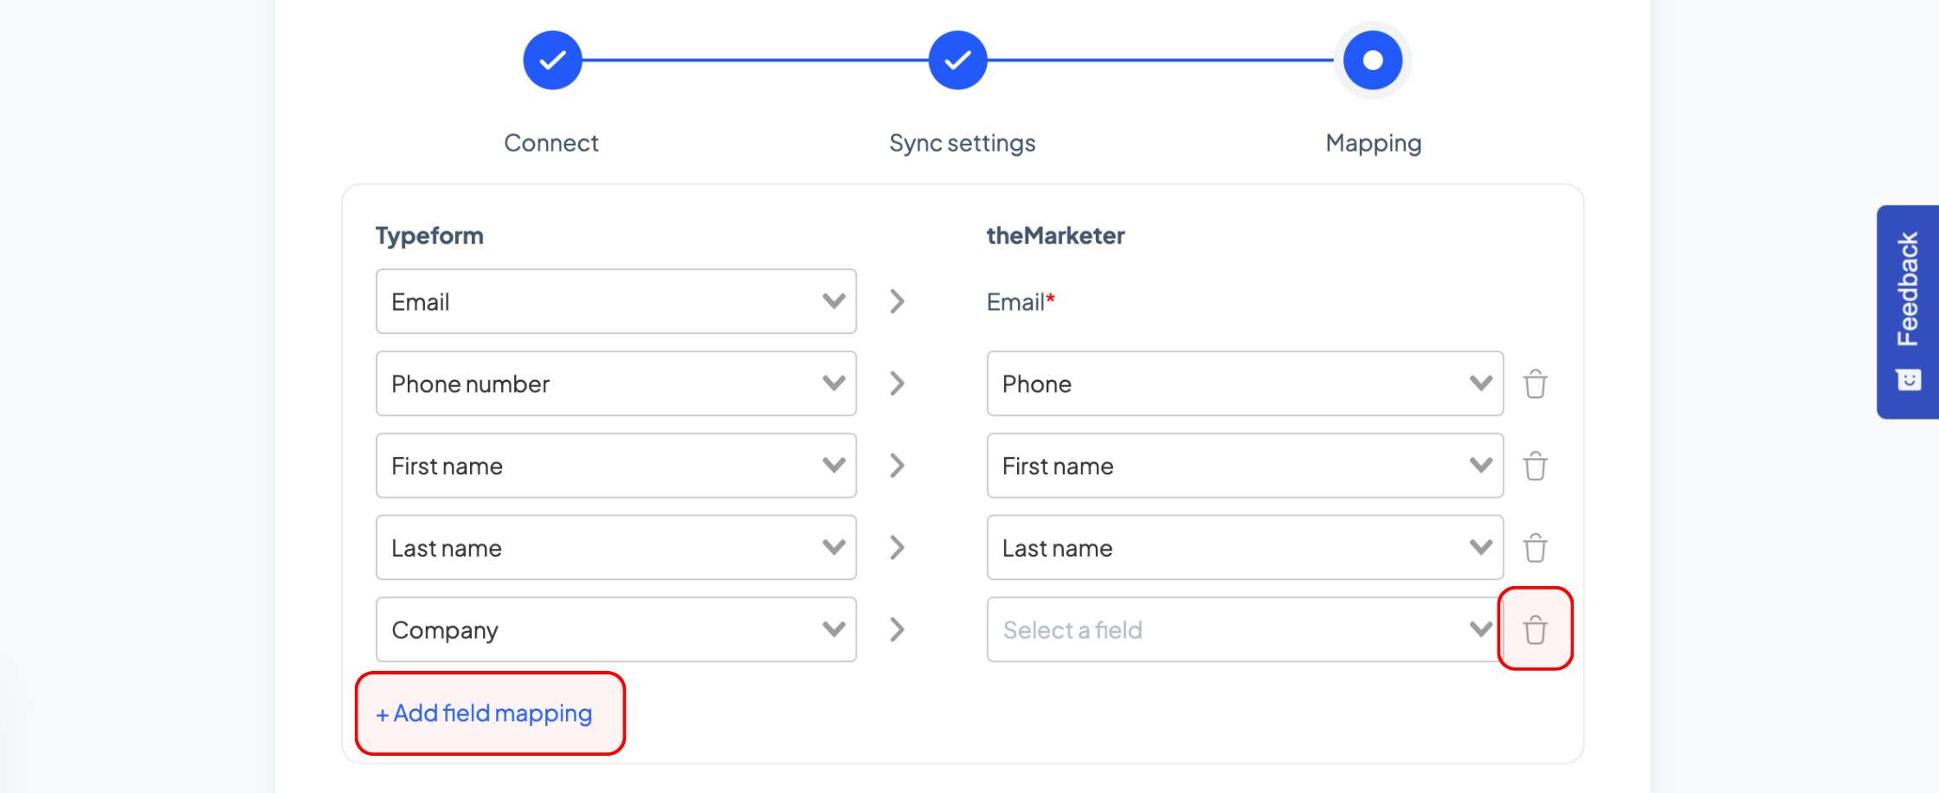Screen dimensions: 1939x793
Task: Go to the Connect step label
Action: [x=551, y=143]
